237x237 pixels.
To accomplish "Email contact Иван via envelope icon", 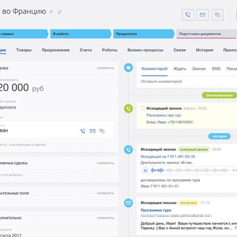I will 93,131.
